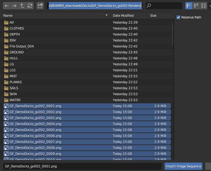
Task: Switch to horizontal list display mode
Action: (196, 6)
